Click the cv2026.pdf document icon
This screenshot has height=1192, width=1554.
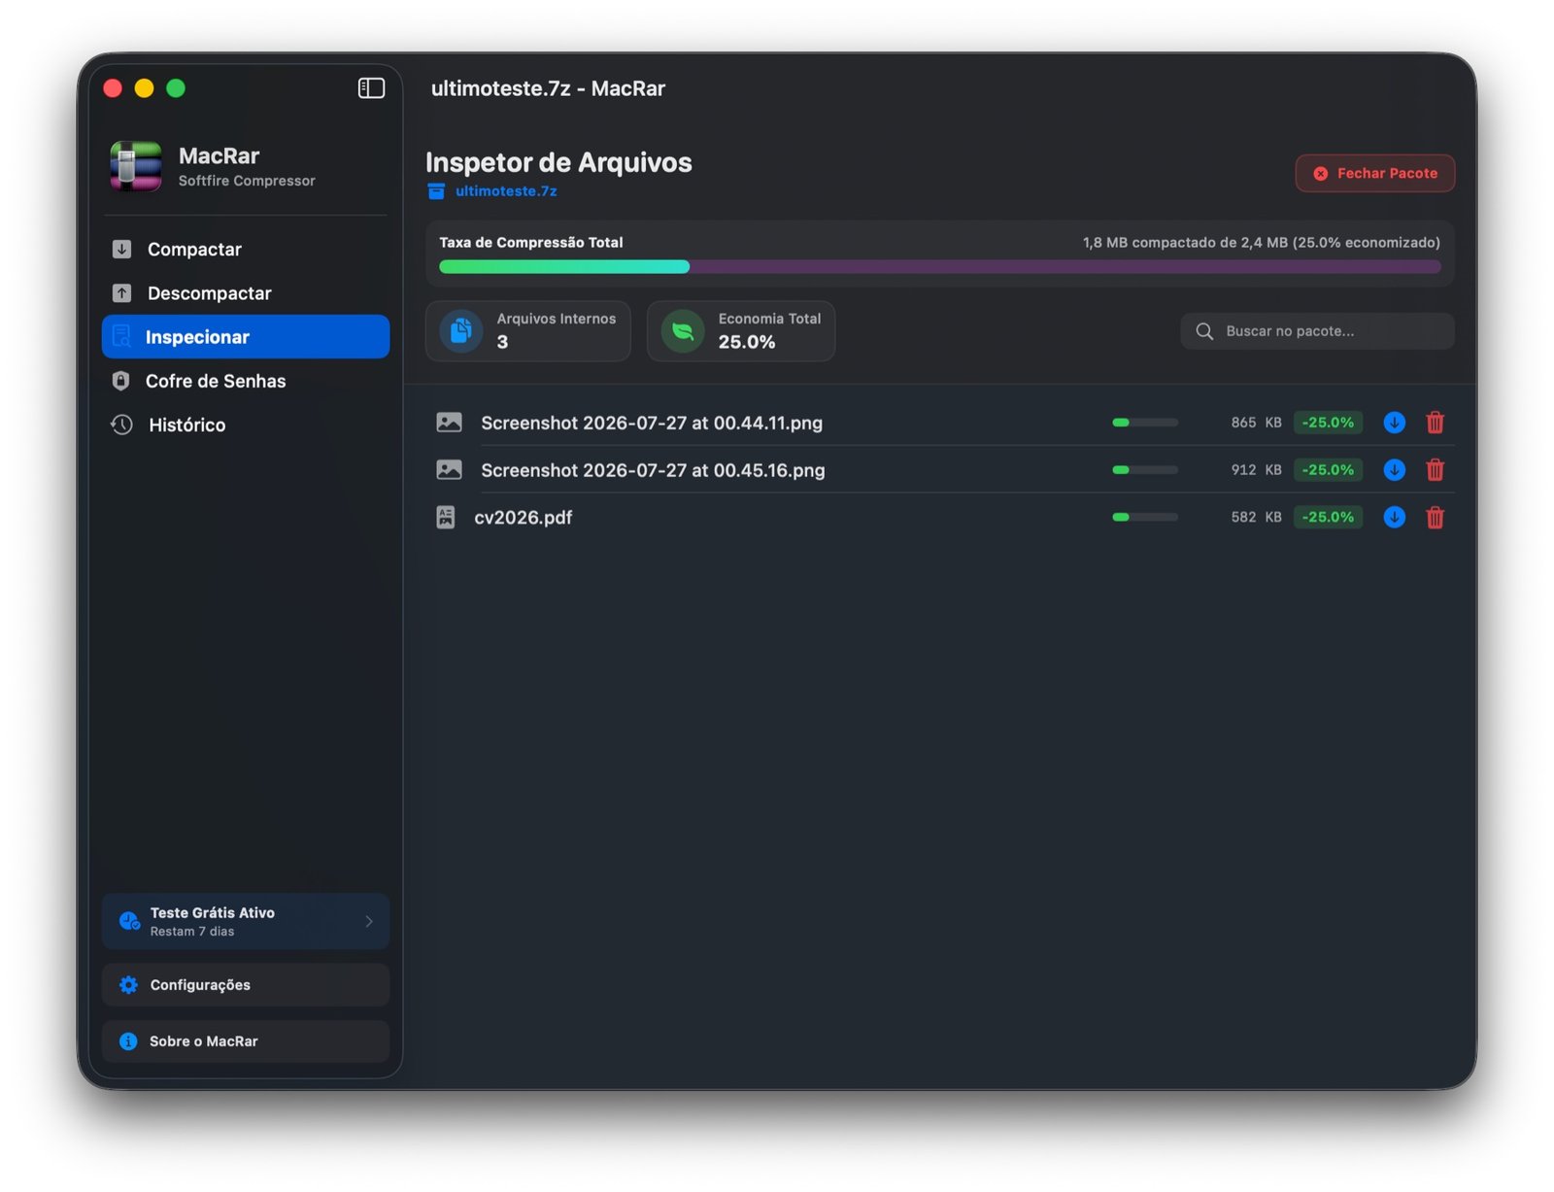pyautogui.click(x=446, y=518)
